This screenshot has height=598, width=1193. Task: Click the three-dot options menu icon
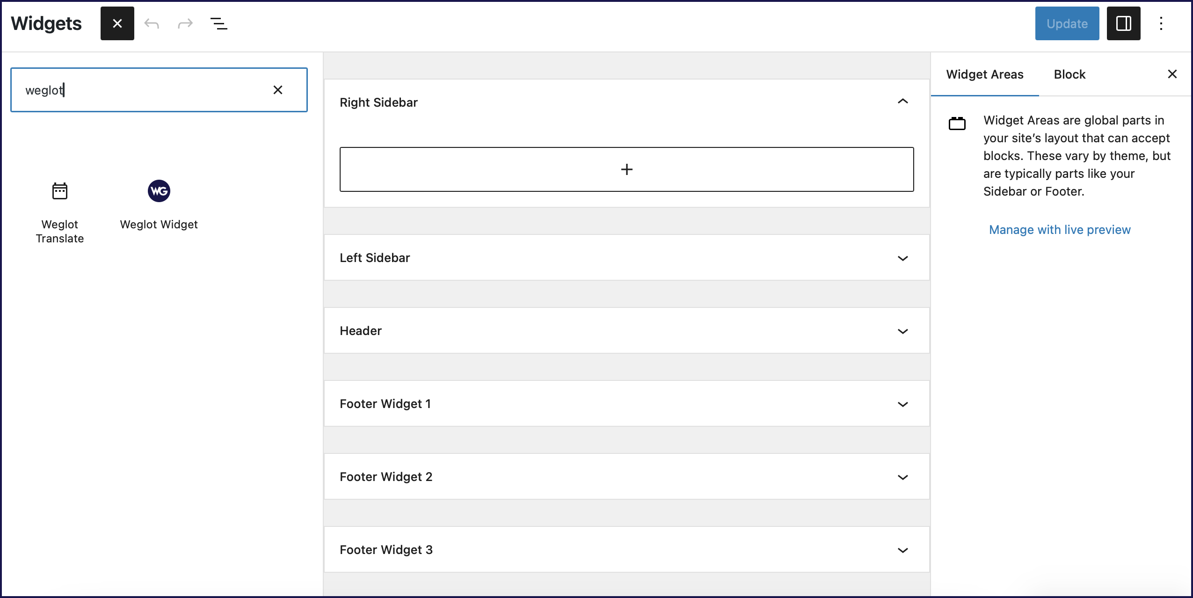1161,24
